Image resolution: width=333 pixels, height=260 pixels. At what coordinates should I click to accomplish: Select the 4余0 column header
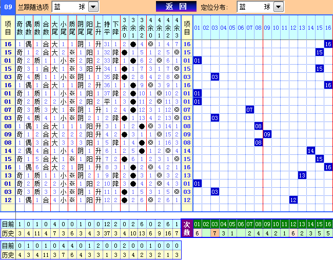[x=150, y=28]
